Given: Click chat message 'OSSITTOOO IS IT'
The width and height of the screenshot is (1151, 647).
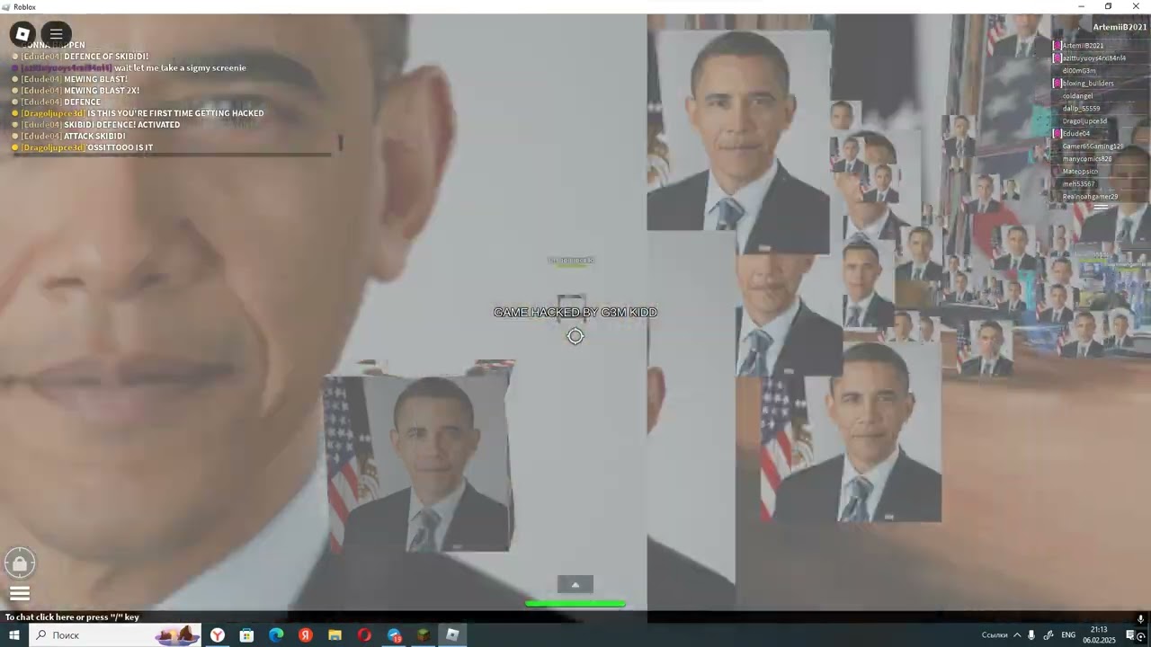Looking at the screenshot, I should pos(120,147).
